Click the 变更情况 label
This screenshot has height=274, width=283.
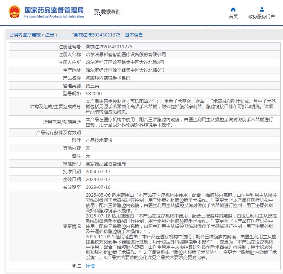click(72, 226)
